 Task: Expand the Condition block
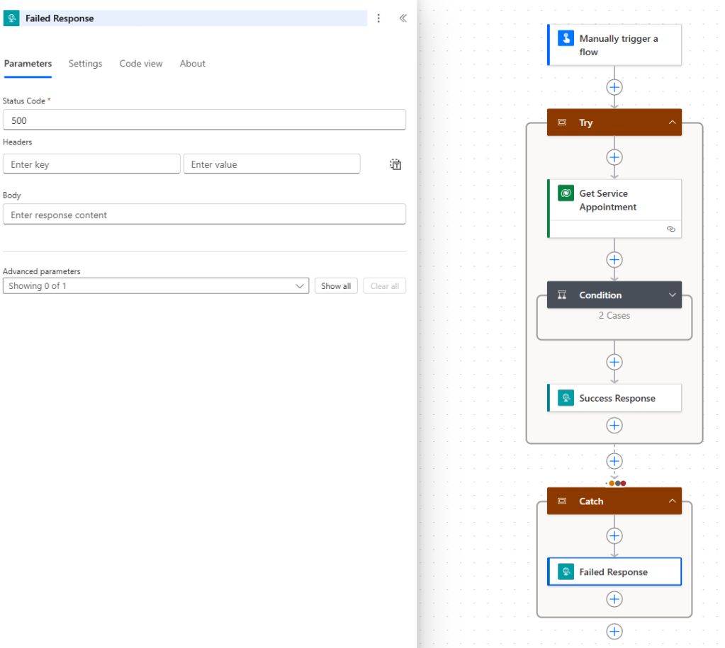pyautogui.click(x=671, y=295)
